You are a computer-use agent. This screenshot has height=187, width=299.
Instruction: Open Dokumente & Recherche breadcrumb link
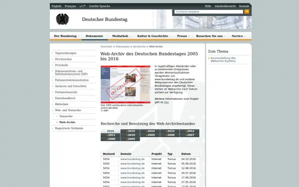(131, 46)
